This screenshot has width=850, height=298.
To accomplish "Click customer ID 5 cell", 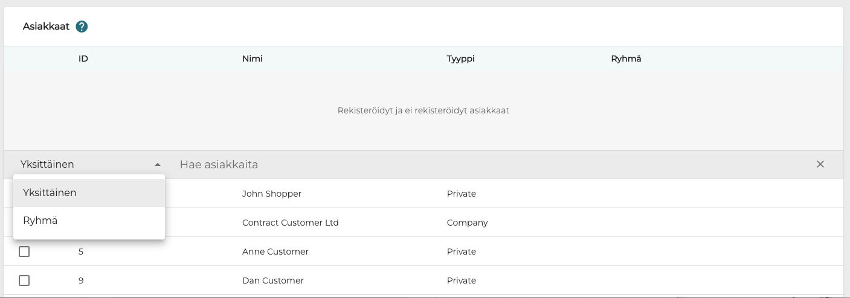I will (81, 252).
